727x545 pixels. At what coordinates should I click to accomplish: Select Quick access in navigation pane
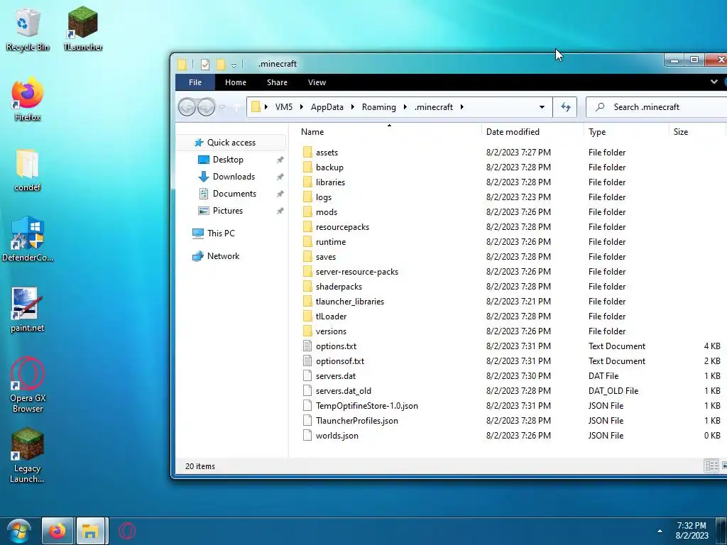pos(231,142)
